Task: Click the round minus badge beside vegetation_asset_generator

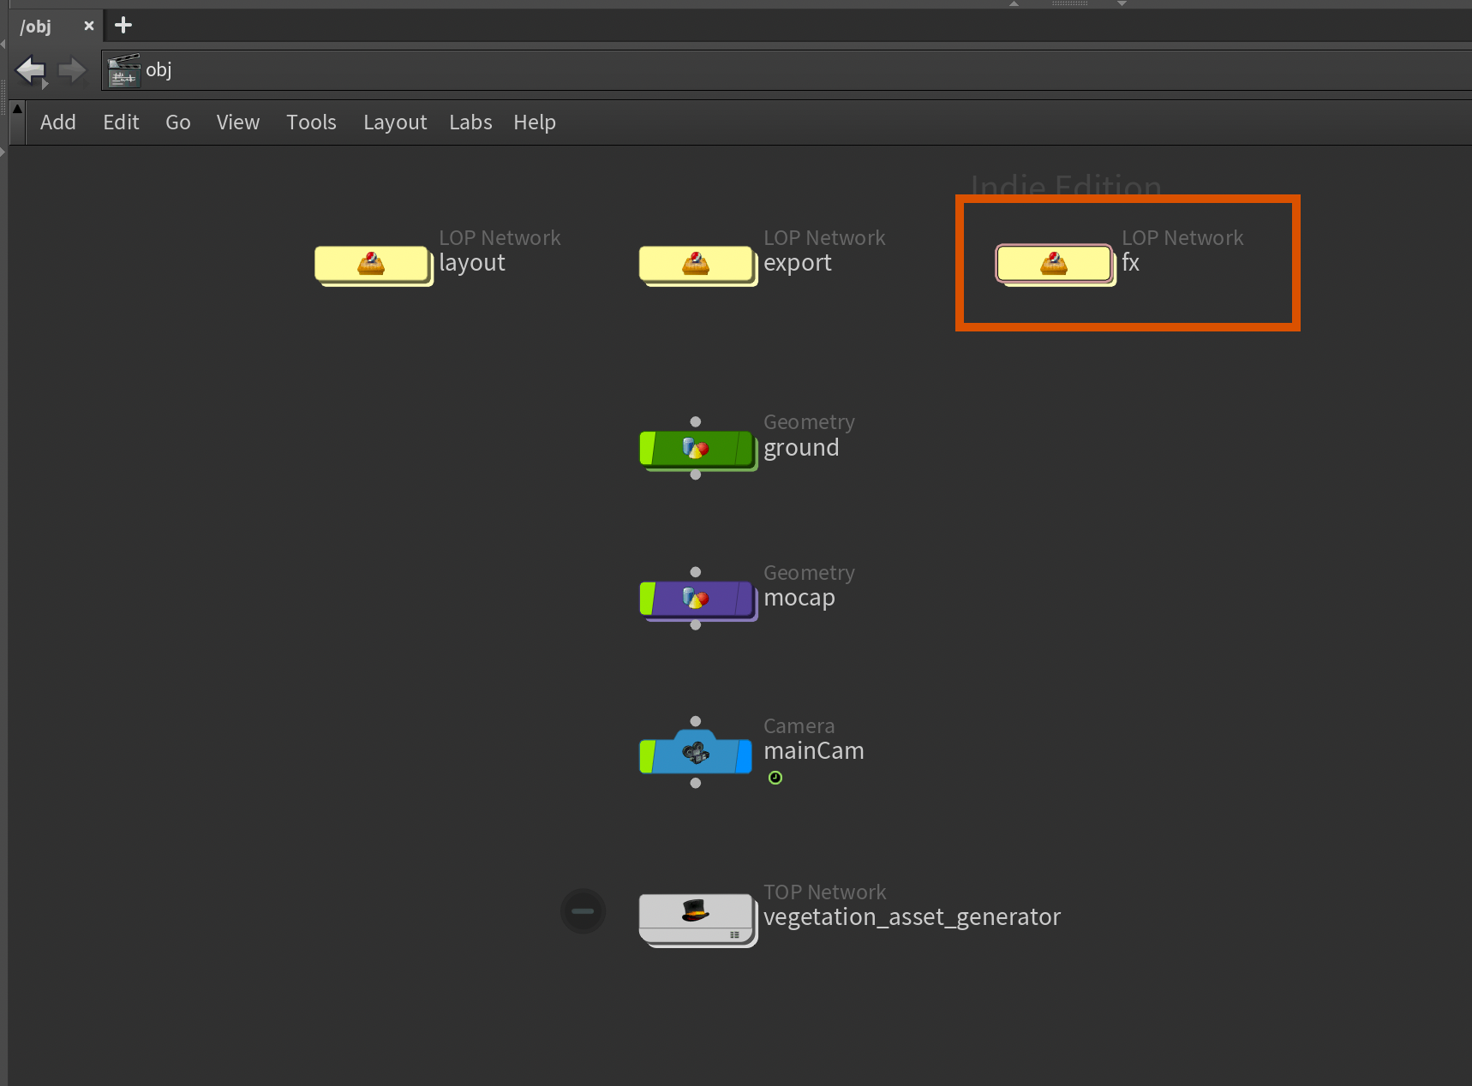Action: coord(583,910)
